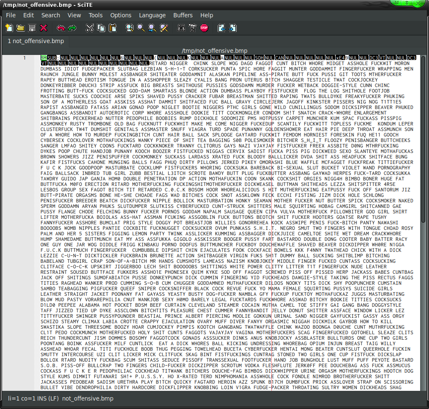Click the Cut scissors icon
Viewport: 429px width, 409px height.
(89, 28)
